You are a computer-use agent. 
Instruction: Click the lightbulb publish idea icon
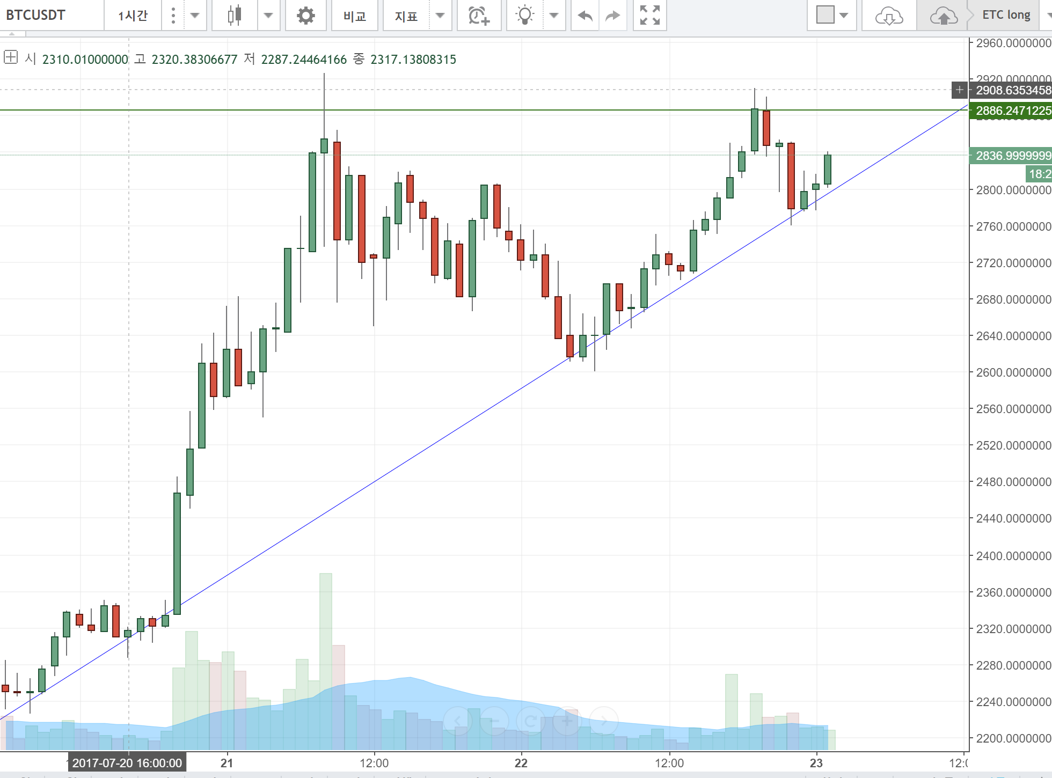[x=524, y=16]
